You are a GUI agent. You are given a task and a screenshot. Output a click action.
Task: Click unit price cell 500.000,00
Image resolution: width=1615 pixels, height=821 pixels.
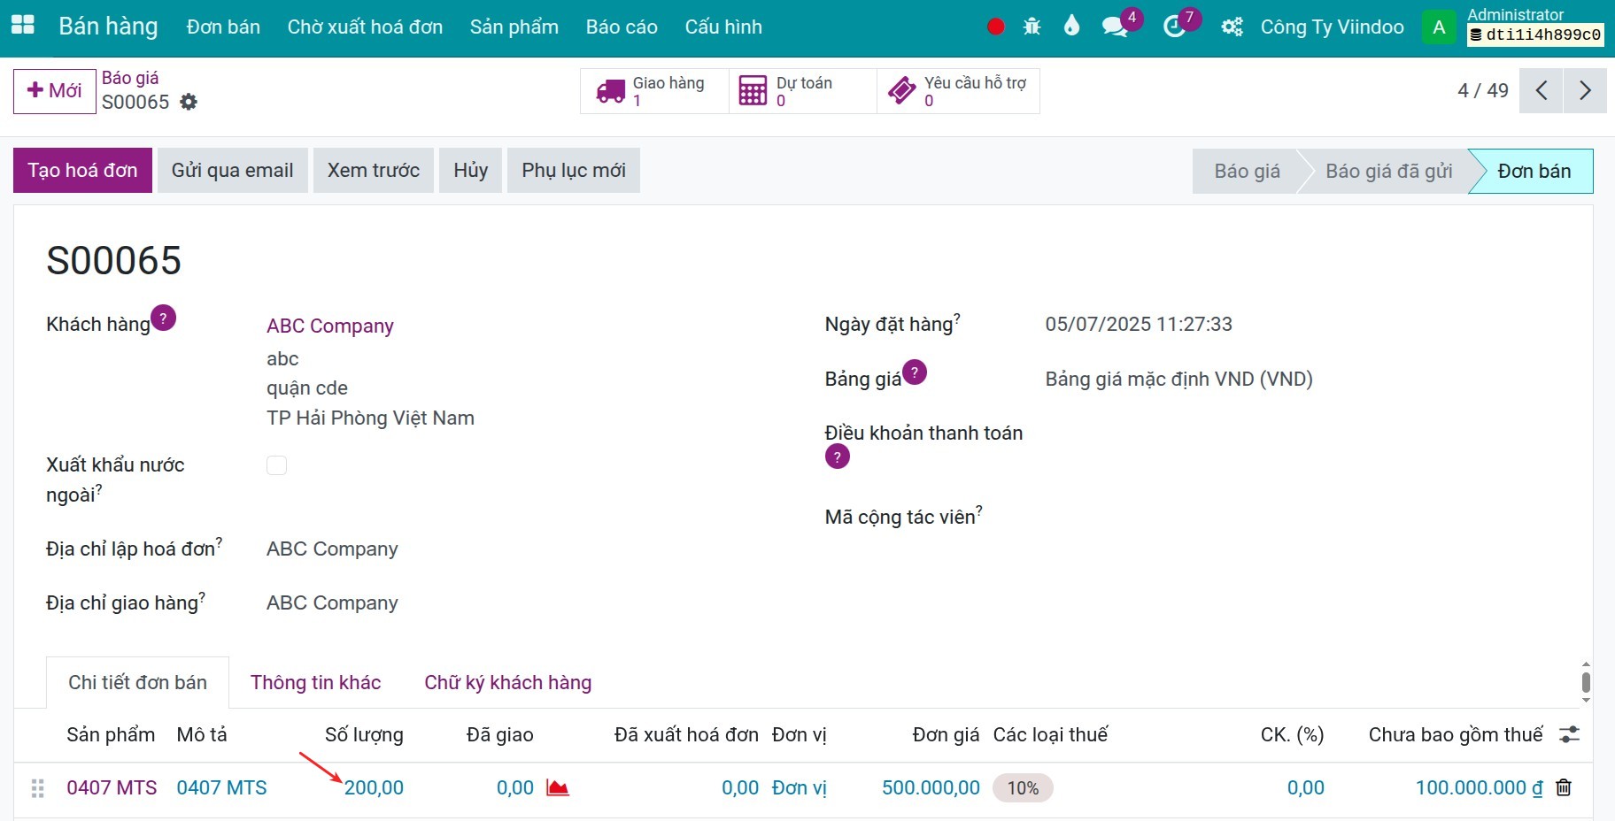931,787
